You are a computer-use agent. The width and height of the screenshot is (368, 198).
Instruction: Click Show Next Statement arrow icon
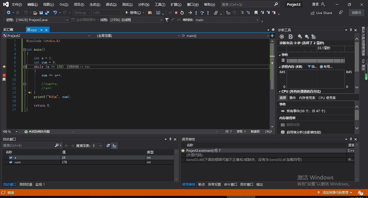point(190,13)
